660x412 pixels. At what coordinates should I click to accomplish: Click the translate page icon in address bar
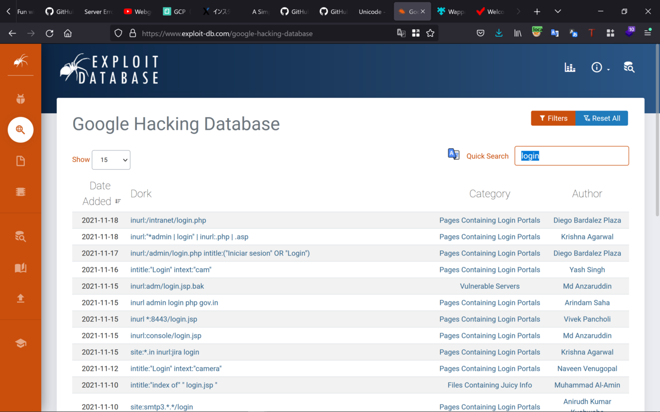(x=402, y=33)
